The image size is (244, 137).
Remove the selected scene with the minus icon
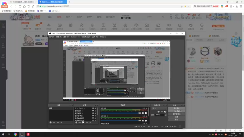[x=54, y=122]
